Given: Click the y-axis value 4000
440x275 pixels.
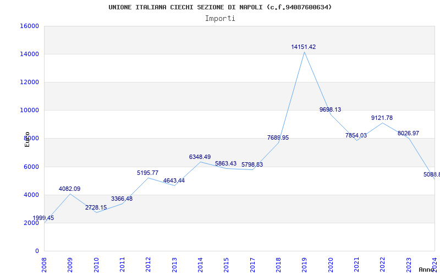Looking at the screenshot, I should tap(31, 195).
